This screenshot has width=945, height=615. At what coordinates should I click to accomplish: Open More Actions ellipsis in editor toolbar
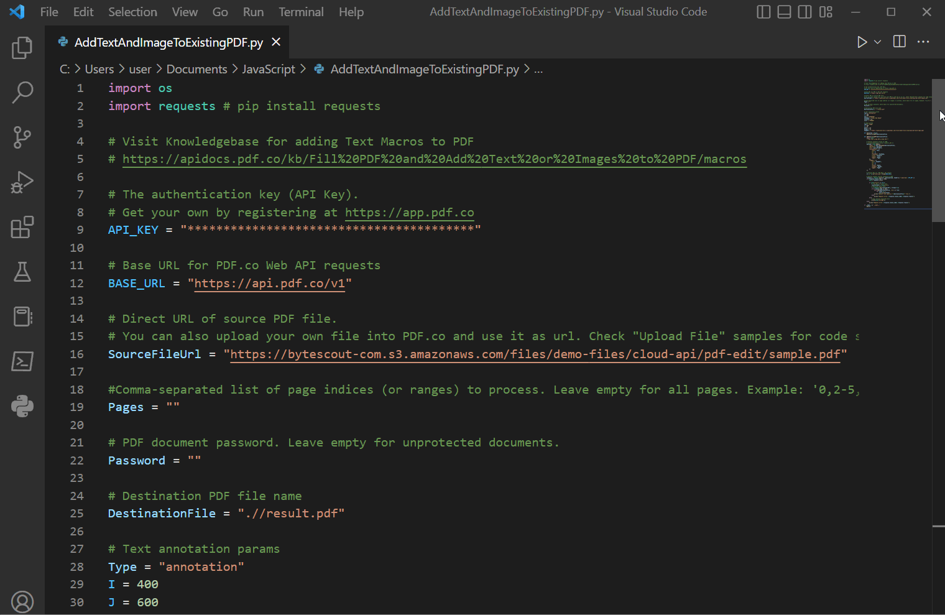click(x=923, y=42)
